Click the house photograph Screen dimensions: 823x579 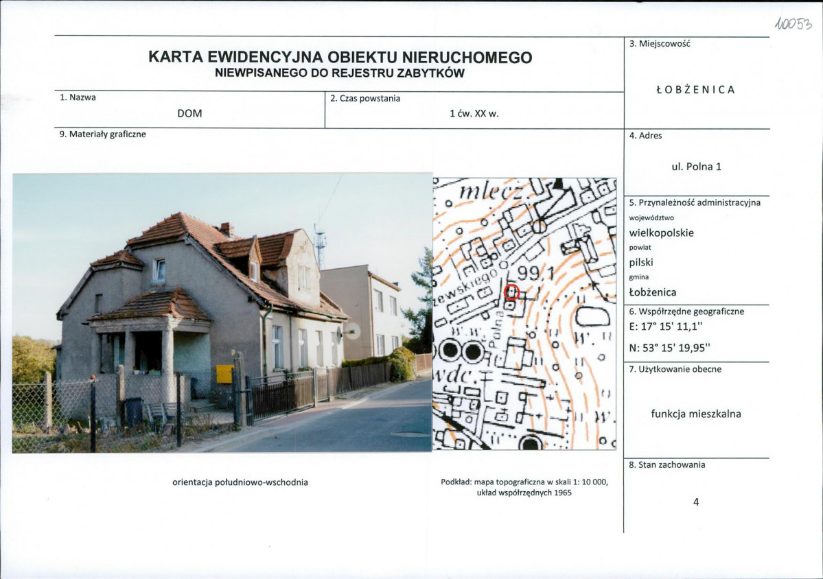[222, 313]
